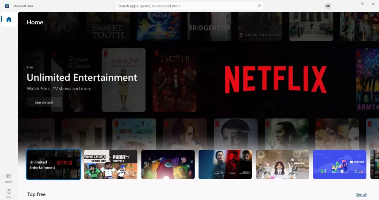379x200 pixels.
Task: Click the Top free section heading
Action: click(x=37, y=194)
